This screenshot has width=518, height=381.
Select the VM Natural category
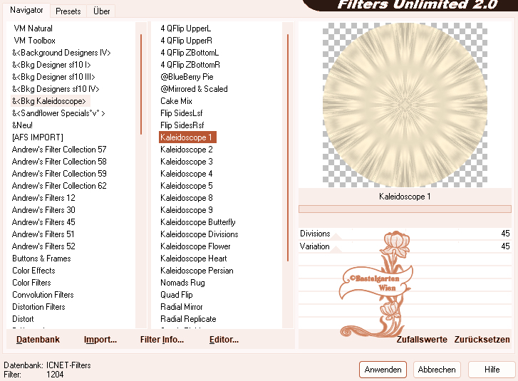[33, 28]
